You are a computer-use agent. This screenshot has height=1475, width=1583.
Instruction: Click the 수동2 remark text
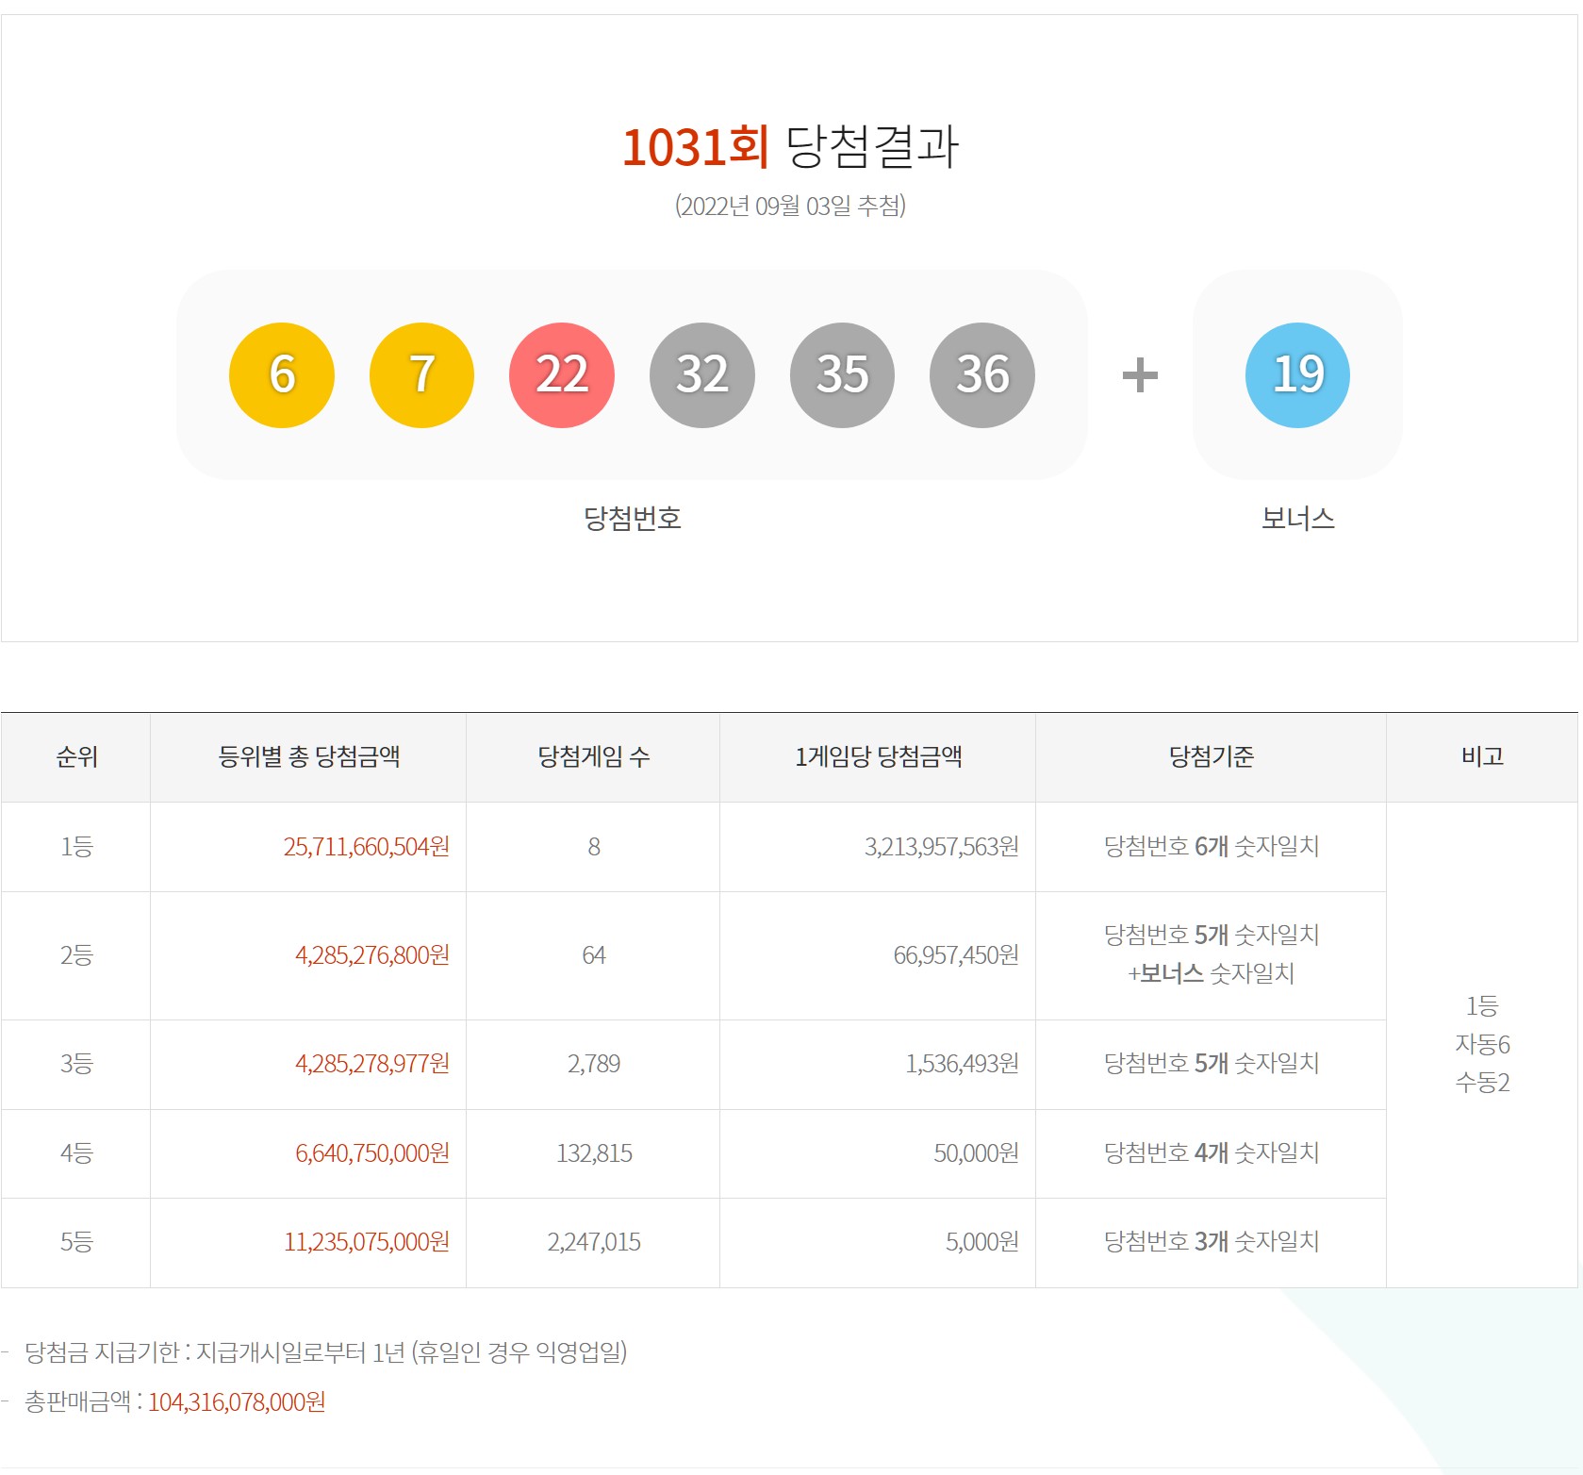click(x=1482, y=1083)
